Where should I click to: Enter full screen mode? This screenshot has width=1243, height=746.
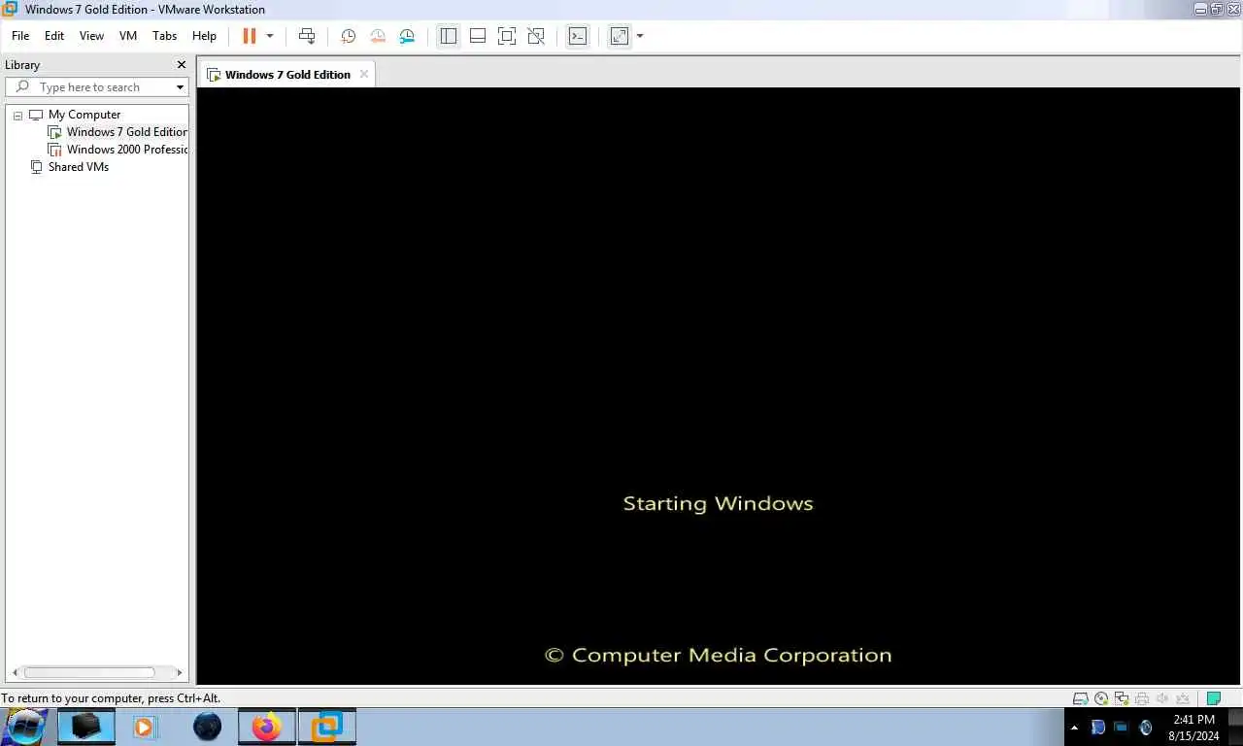click(x=506, y=36)
